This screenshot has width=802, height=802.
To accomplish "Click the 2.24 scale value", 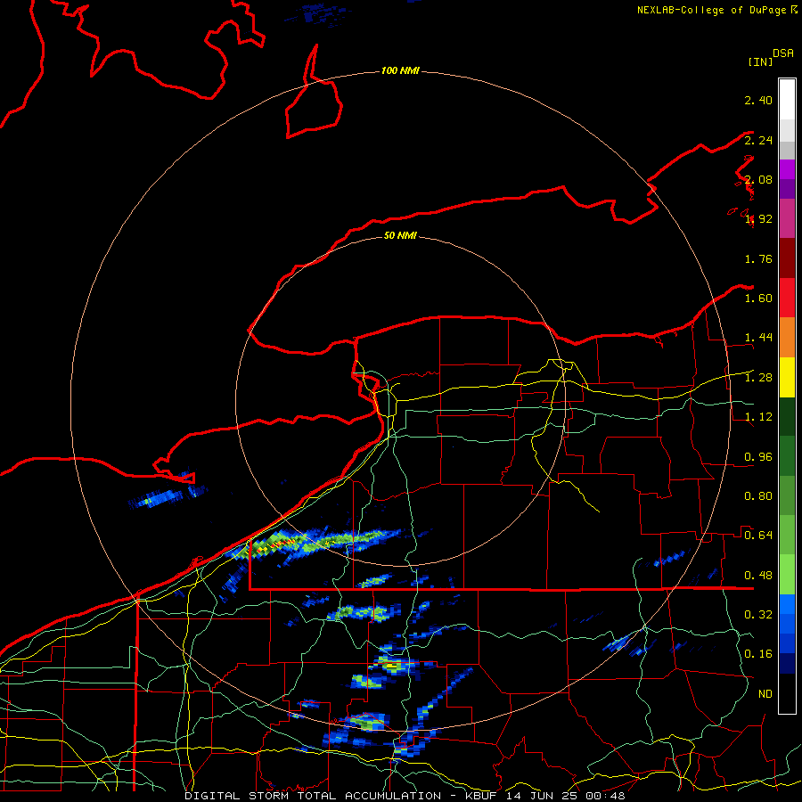I will point(758,140).
